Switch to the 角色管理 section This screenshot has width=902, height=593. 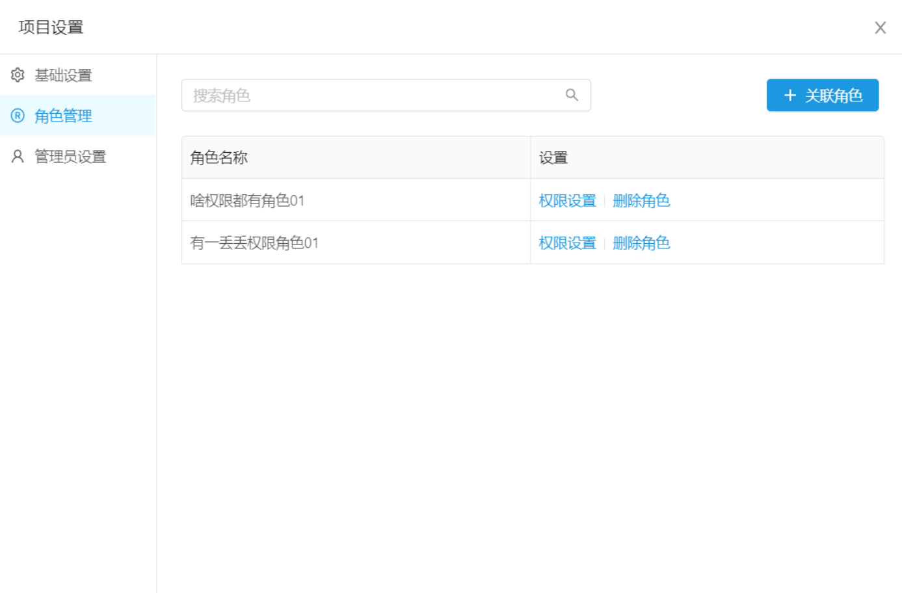click(x=64, y=116)
